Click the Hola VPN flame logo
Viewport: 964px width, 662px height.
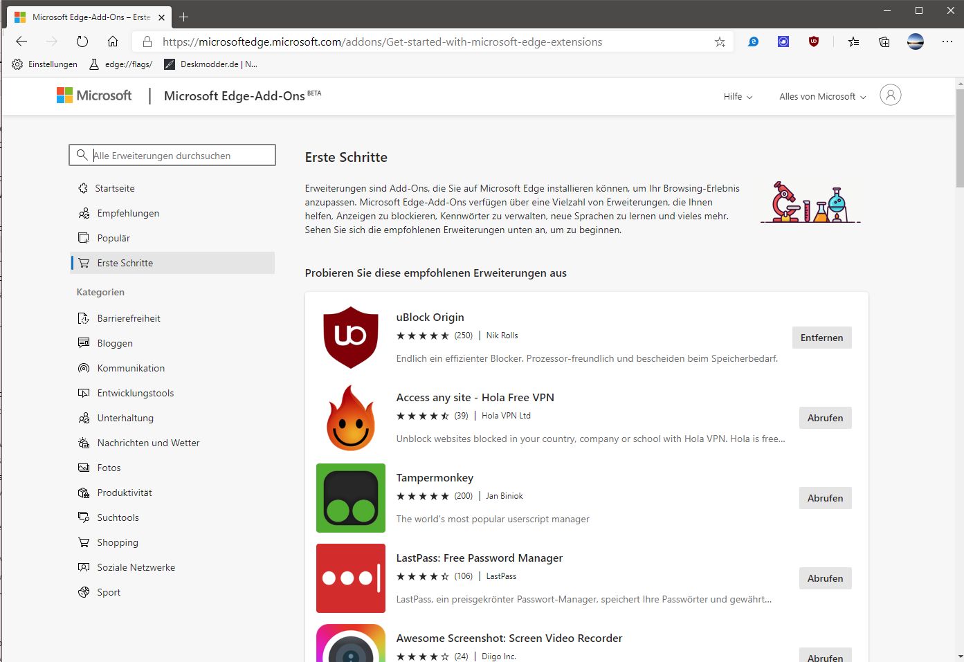351,418
